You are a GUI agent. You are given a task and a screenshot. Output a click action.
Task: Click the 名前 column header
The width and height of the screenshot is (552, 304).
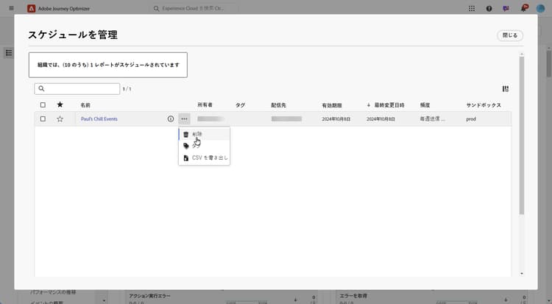coord(85,105)
